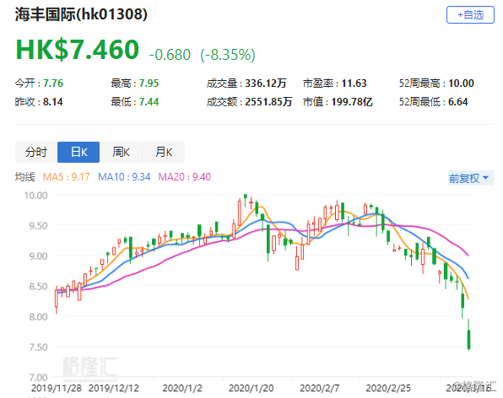Click the 2020/1/2 date axis label
This screenshot has height=398, width=503.
pos(182,388)
